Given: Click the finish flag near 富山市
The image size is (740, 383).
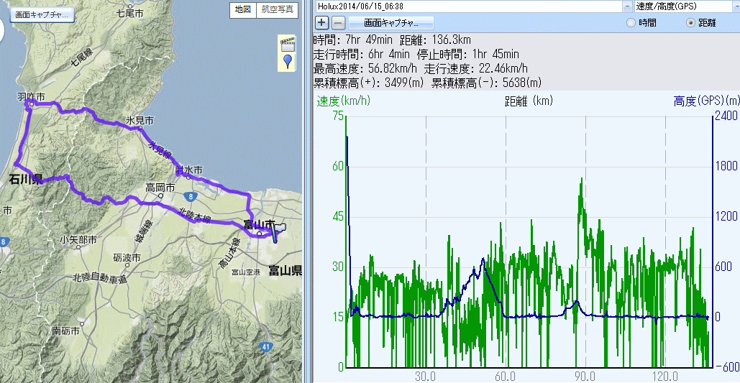Looking at the screenshot, I should [279, 229].
